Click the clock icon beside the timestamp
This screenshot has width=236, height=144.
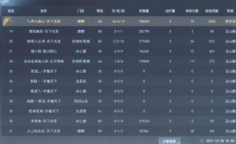202,141
